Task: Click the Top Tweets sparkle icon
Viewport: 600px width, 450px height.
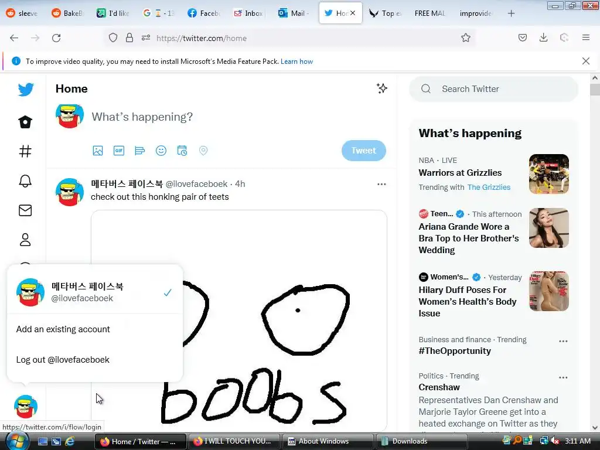Action: click(x=381, y=88)
